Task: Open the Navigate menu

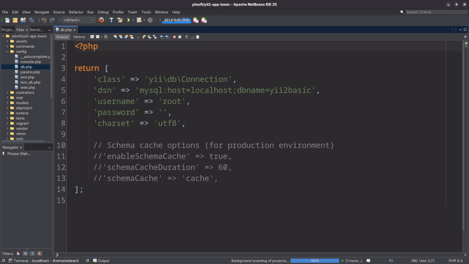Action: click(x=42, y=12)
